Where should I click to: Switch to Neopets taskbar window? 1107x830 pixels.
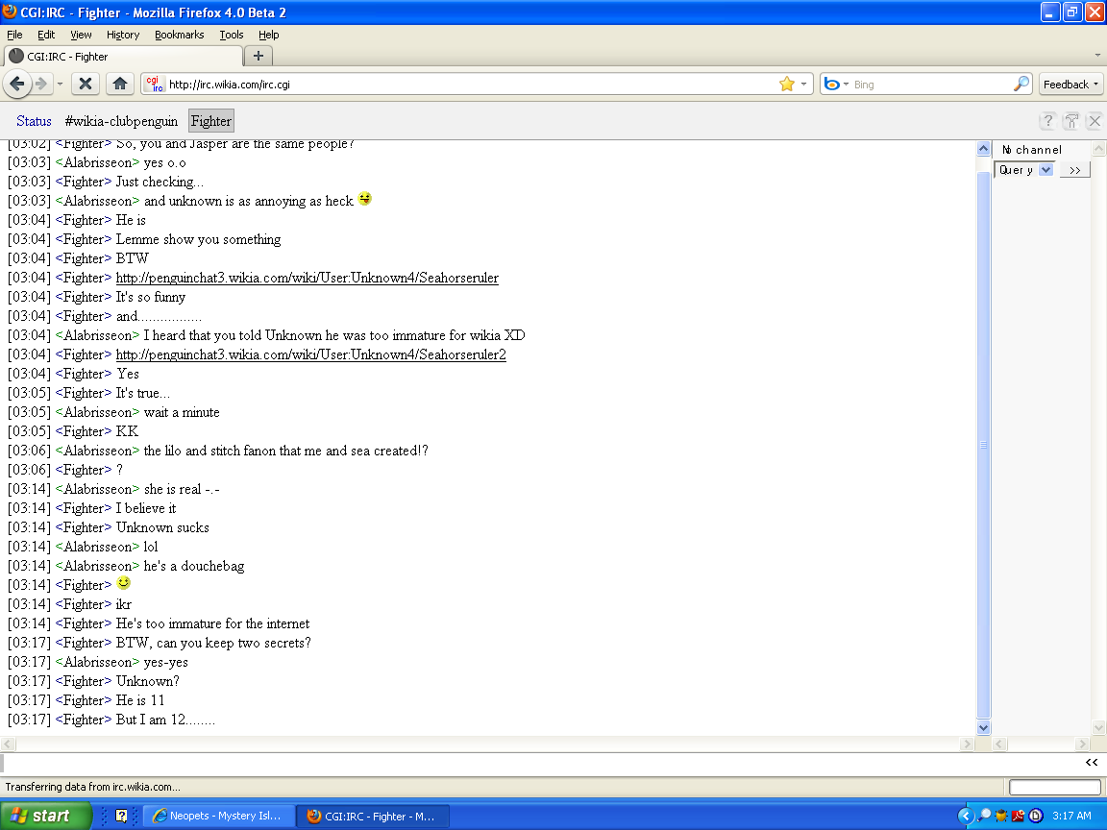[x=217, y=816]
